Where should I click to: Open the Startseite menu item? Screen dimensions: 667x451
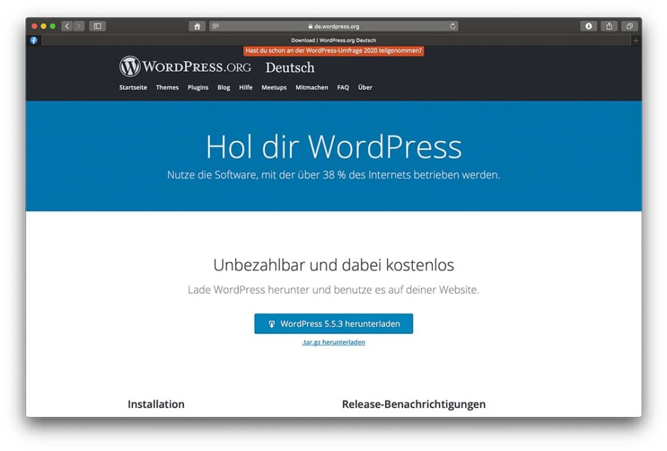(132, 87)
